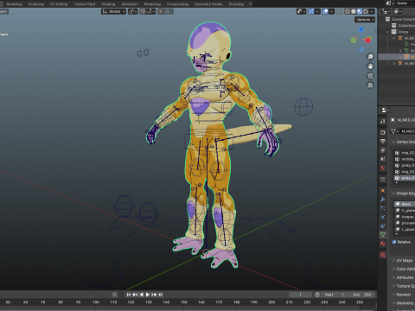Open the Modifiers wrench properties tab

(x=383, y=200)
